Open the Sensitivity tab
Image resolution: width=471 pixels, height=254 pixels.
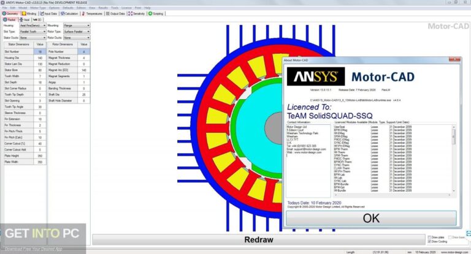click(x=137, y=13)
